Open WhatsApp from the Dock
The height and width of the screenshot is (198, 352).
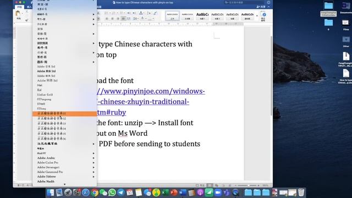[112, 193]
